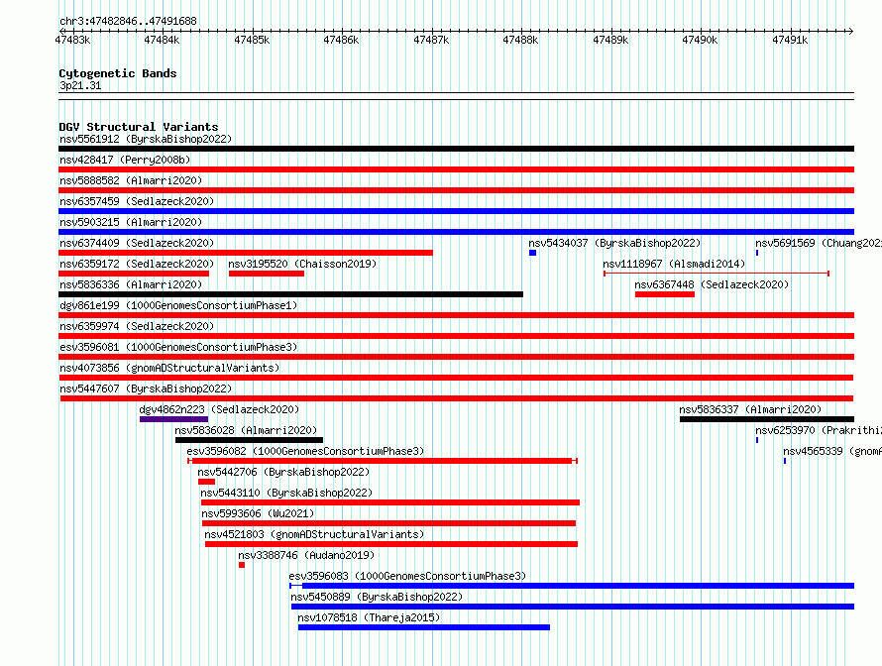Select the blue bar under nsv1078518
Image resolution: width=882 pixels, height=666 pixels.
[424, 627]
